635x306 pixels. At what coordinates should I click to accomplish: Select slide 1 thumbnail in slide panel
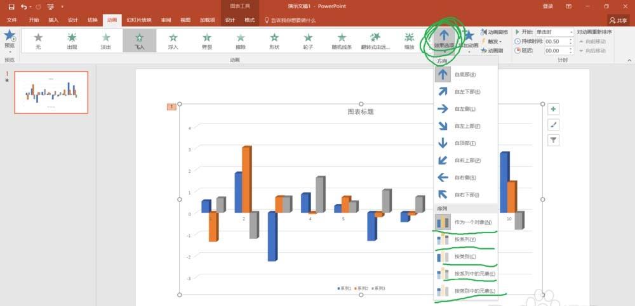pyautogui.click(x=51, y=92)
